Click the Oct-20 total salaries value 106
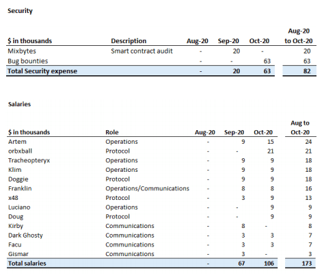 point(269,264)
